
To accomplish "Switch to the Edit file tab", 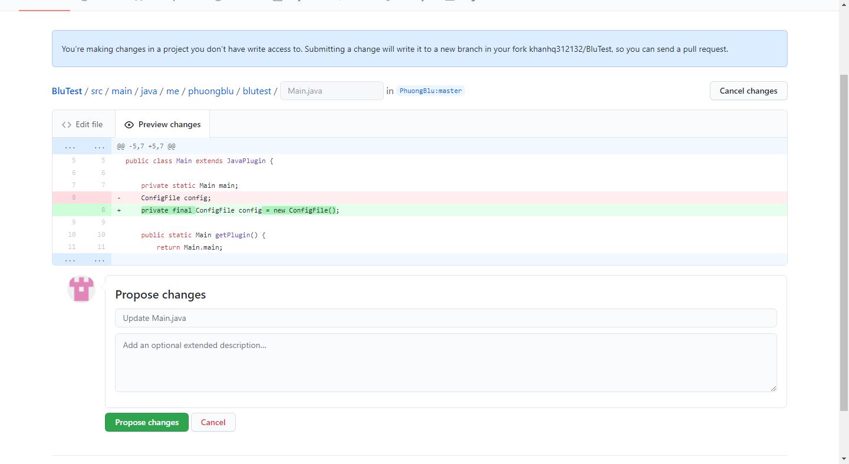I will (x=83, y=125).
